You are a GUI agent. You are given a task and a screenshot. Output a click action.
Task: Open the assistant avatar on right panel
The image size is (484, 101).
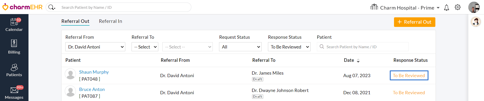(476, 22)
